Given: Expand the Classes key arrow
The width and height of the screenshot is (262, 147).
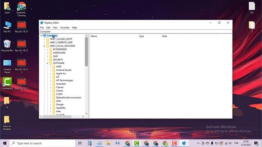Looking at the screenshot, I should pos(50,87).
